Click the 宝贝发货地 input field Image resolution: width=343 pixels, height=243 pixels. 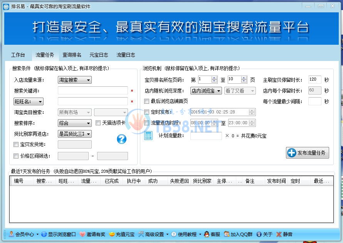click(x=75, y=145)
